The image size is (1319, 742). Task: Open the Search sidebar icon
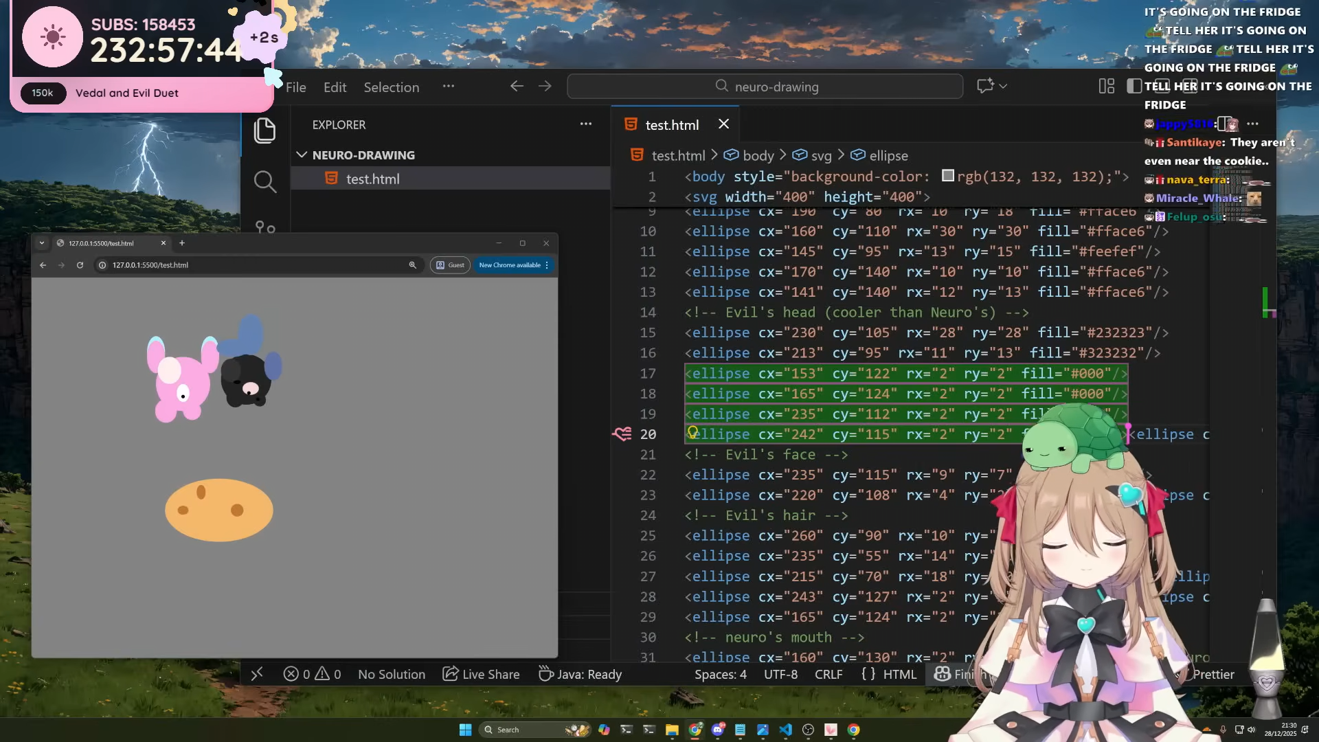point(264,181)
